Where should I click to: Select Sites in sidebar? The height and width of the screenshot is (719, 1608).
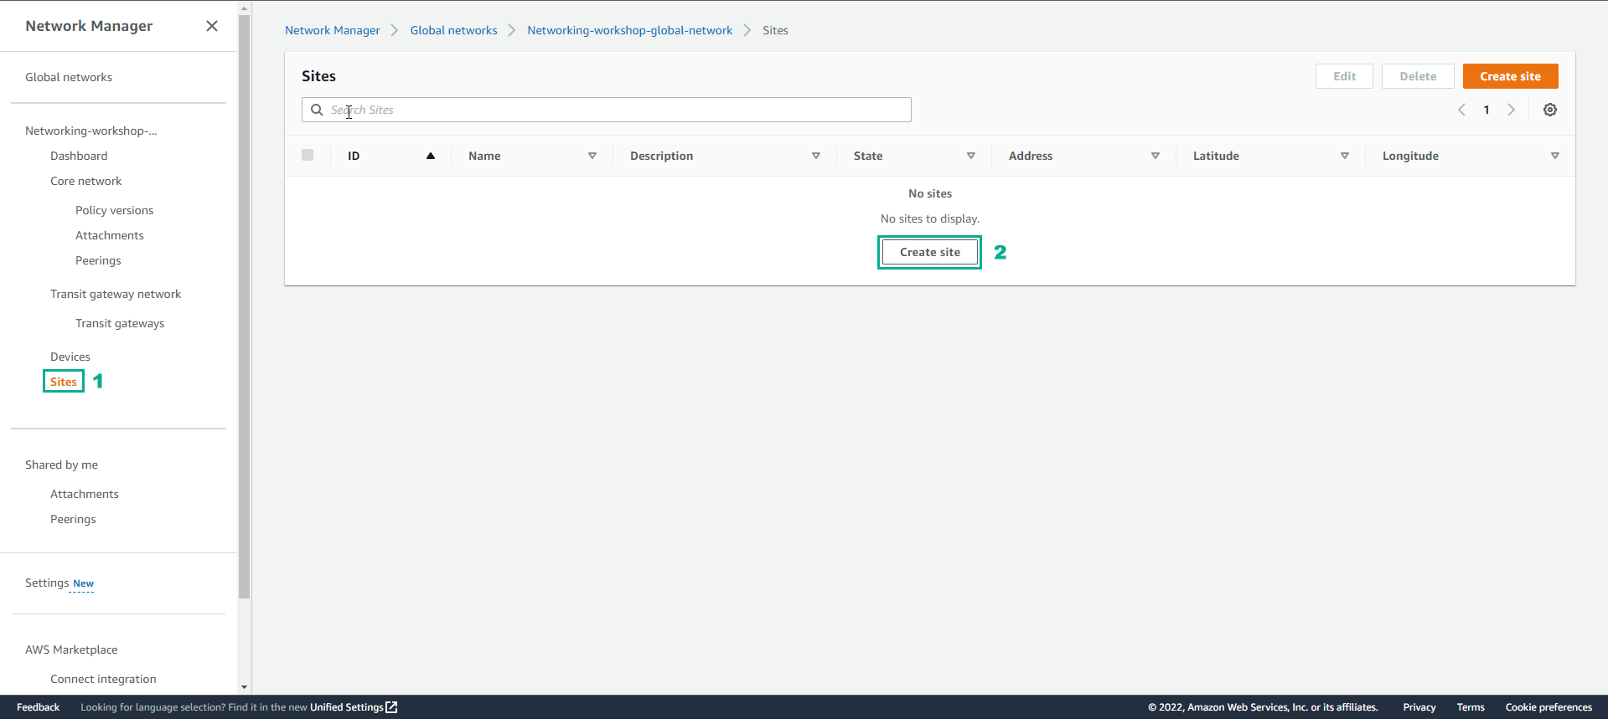tap(64, 382)
